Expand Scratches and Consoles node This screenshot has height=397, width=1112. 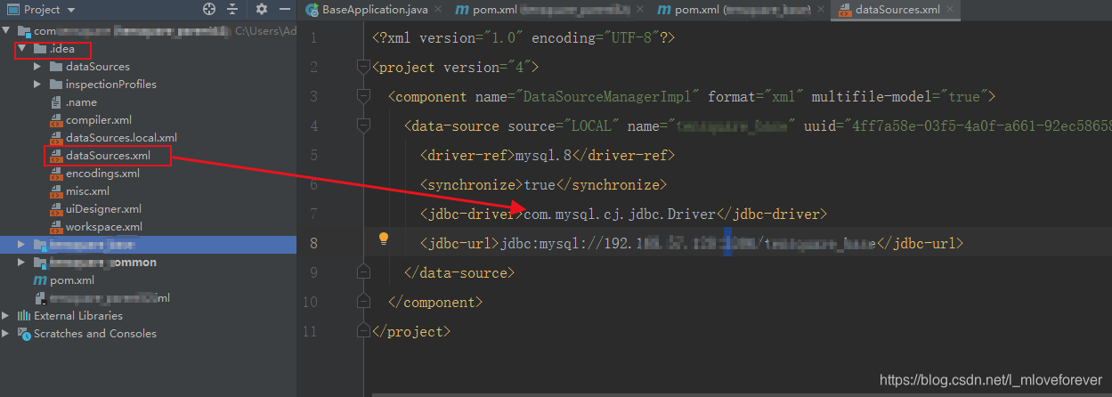[x=6, y=334]
